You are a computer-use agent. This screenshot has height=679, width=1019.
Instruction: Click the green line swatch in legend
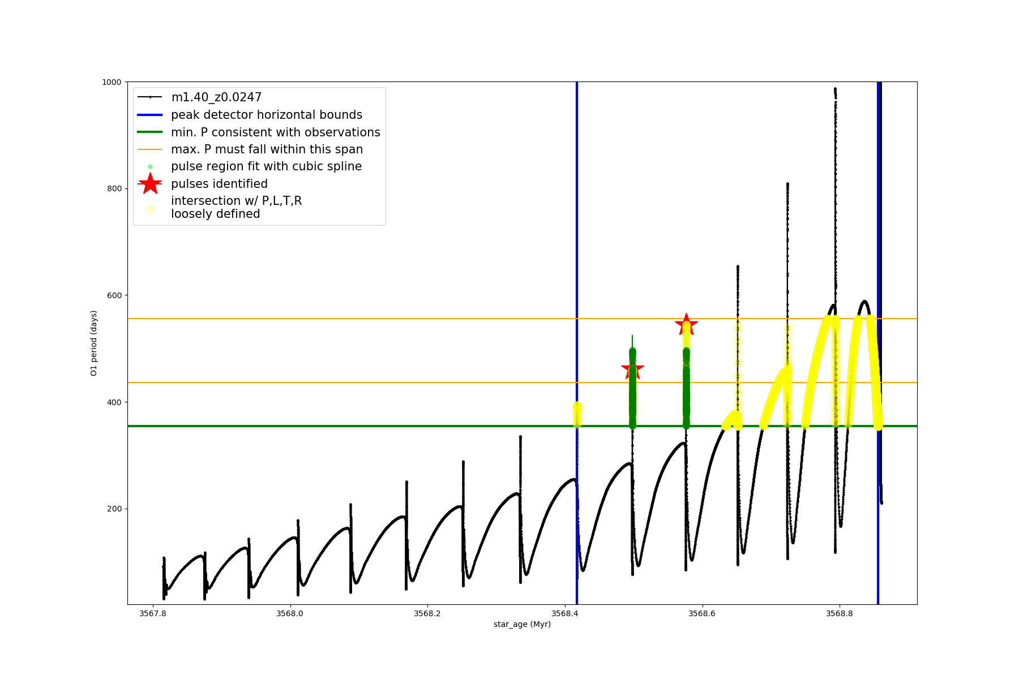(x=150, y=132)
